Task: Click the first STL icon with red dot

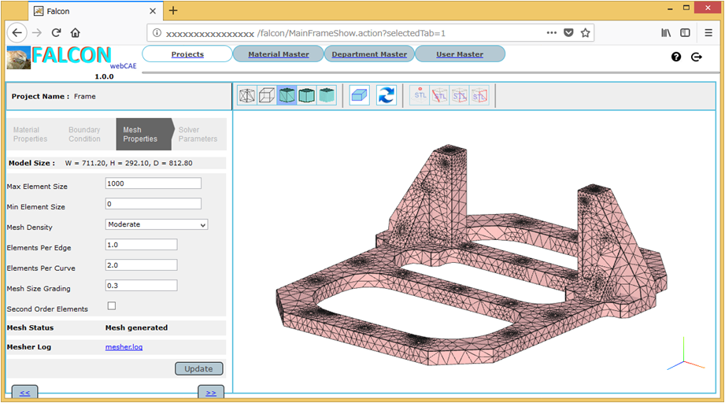Action: [x=420, y=95]
